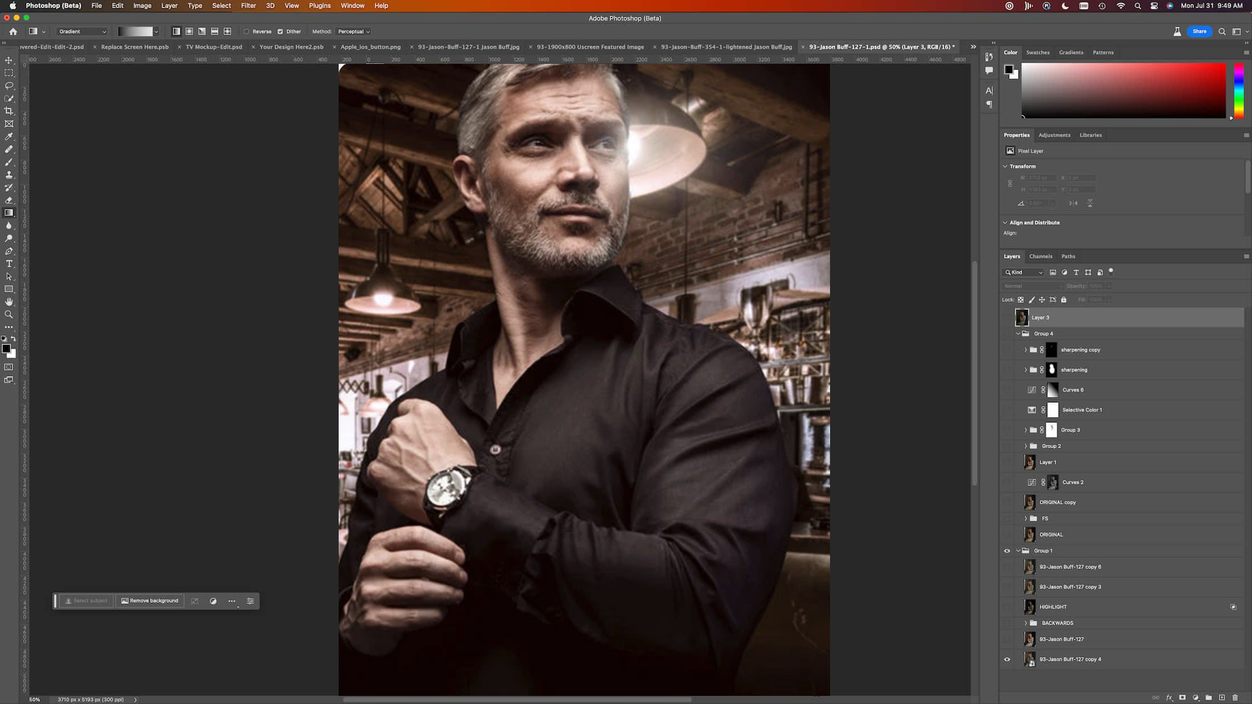Select the HIGHLIGHT layer thumbnail
This screenshot has width=1252, height=704.
(x=1029, y=606)
